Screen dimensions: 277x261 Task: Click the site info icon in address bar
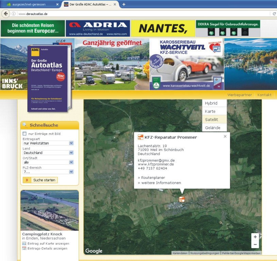tap(14, 14)
